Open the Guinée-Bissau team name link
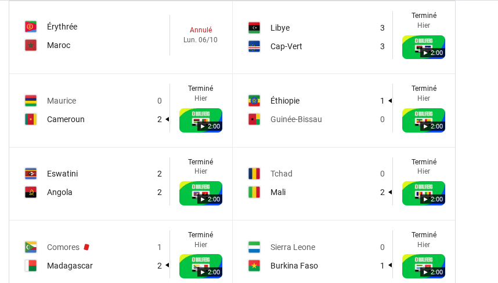Screen dimensions: 498x283 (x=296, y=119)
